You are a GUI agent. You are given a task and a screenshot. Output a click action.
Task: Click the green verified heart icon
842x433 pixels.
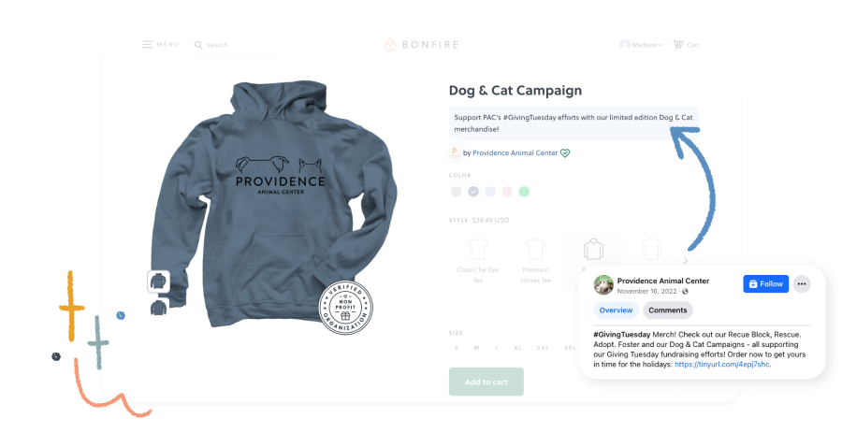(565, 153)
